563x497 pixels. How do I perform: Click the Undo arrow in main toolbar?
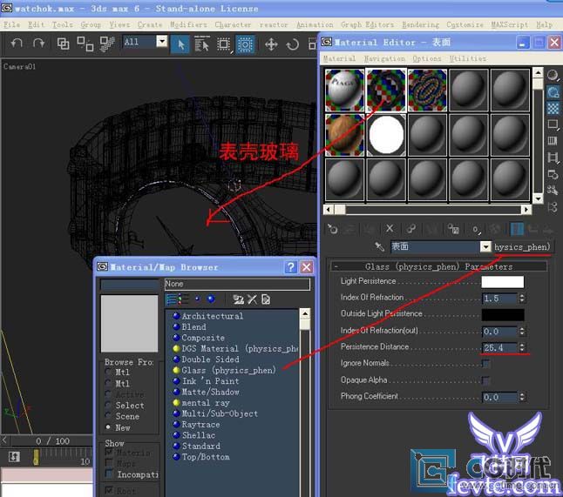[x=17, y=44]
